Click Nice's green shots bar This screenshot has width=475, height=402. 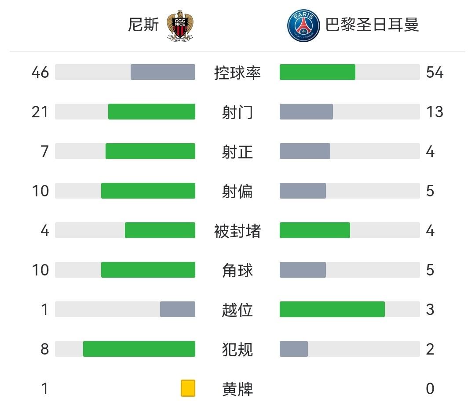152,112
